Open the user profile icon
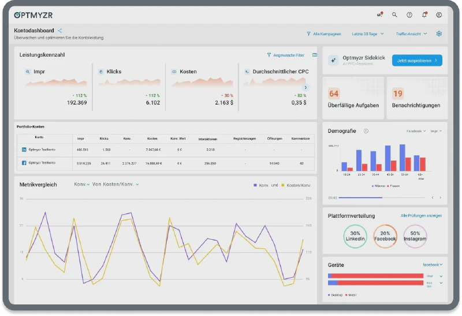 pos(439,15)
